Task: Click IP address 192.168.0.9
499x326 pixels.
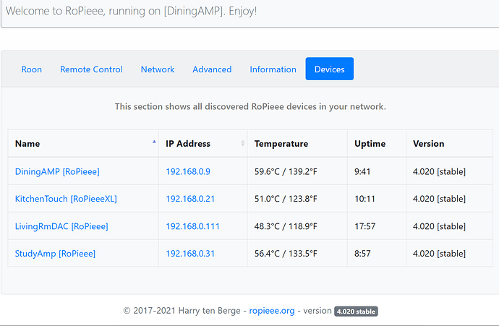Action: point(188,171)
